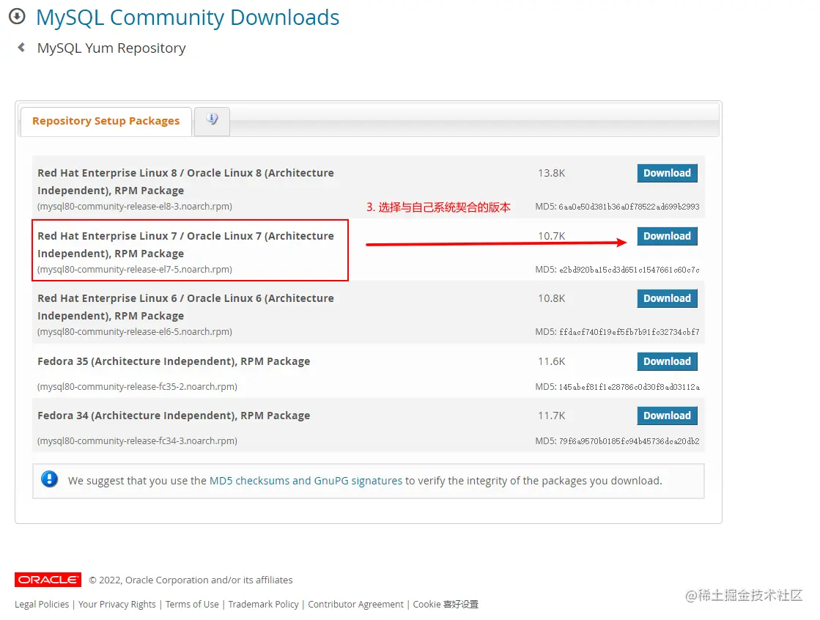
Task: Click the 11.7K file size value
Action: (552, 416)
